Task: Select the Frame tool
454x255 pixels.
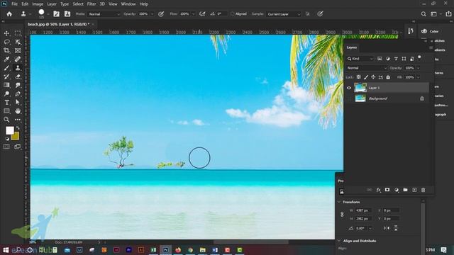Action: pyautogui.click(x=18, y=50)
